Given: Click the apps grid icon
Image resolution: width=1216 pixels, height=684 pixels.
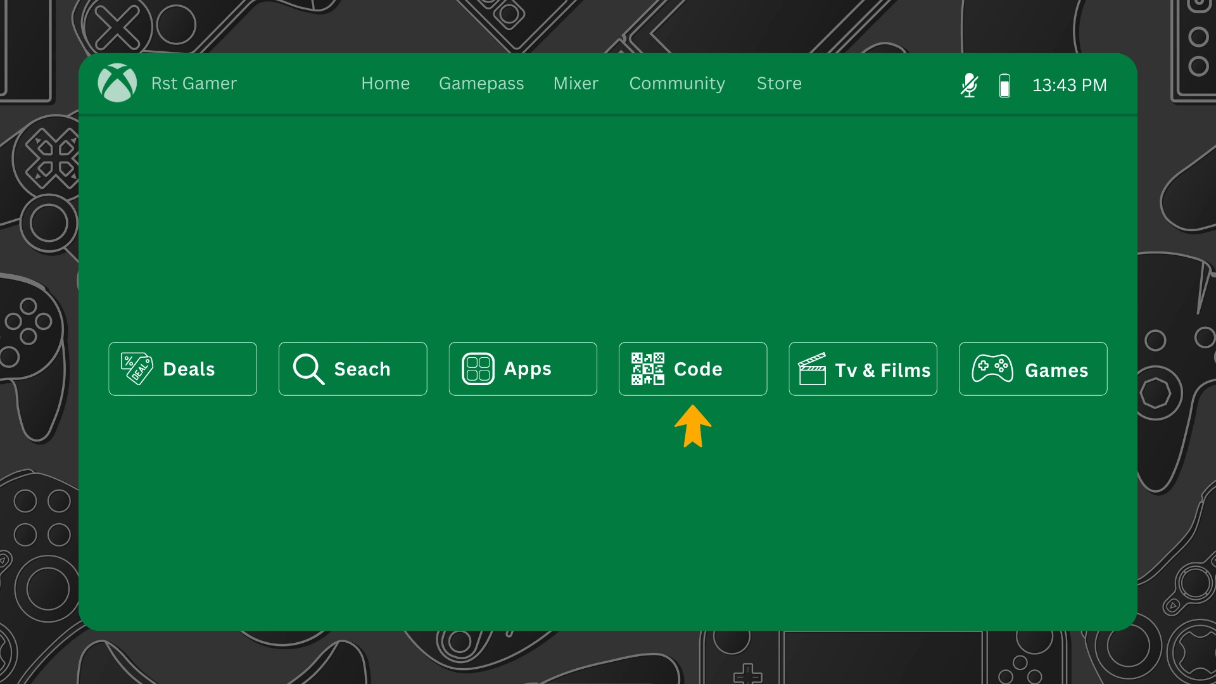Looking at the screenshot, I should pos(478,369).
